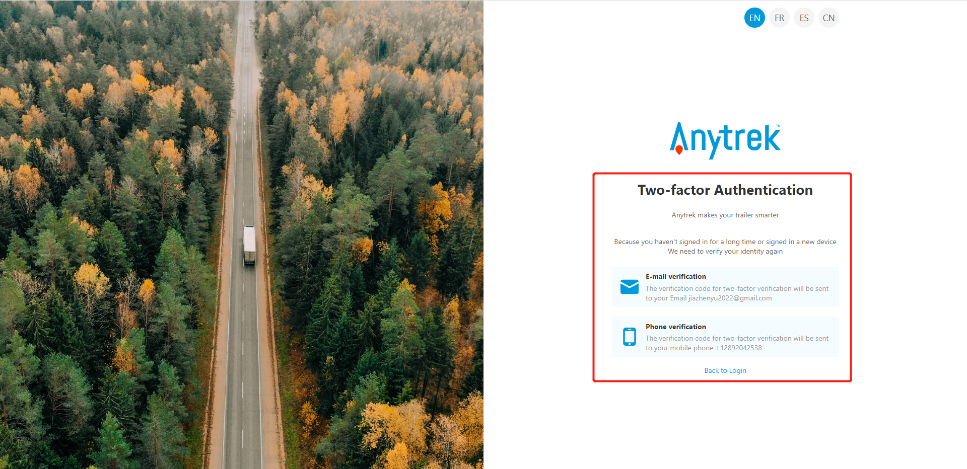Switch the interface language to Spanish
967x469 pixels.
[x=804, y=18]
